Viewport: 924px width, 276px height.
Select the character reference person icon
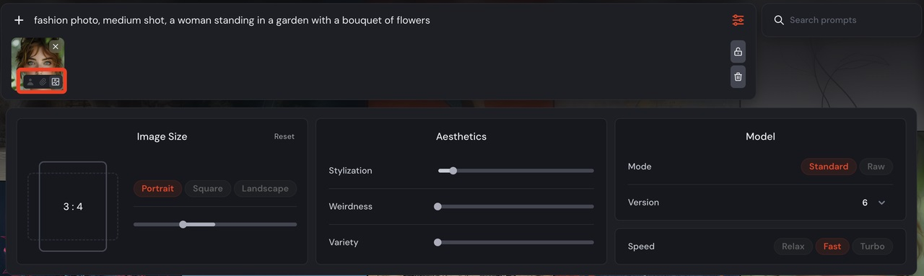tap(30, 82)
